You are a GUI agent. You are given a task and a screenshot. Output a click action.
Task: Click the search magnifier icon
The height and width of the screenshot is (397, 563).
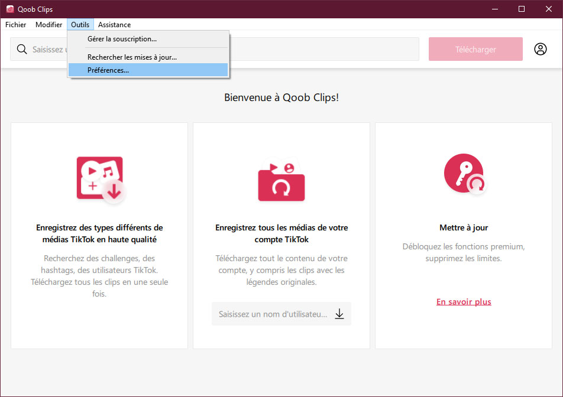point(22,49)
